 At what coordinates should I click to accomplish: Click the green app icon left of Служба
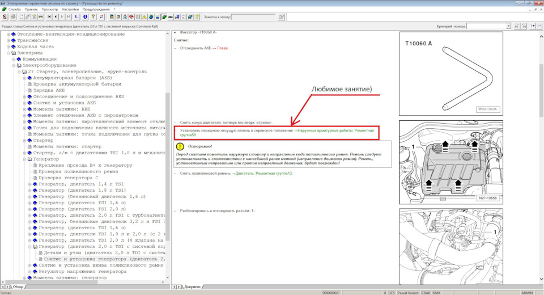click(x=4, y=10)
